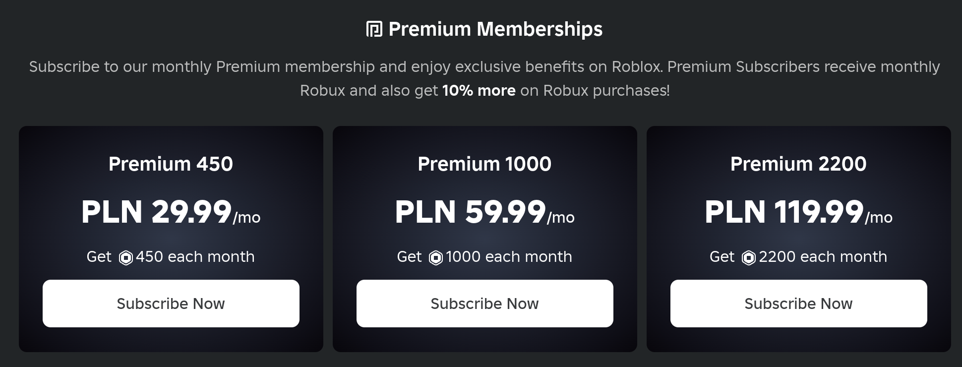The image size is (962, 367).
Task: Click the Premium Memberships heading
Action: (495, 29)
